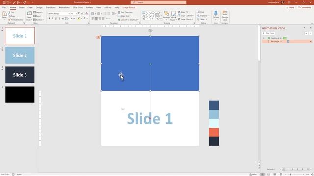Switch to Slide Sorter view in status bar
The height and width of the screenshot is (176, 314).
pyautogui.click(x=268, y=174)
